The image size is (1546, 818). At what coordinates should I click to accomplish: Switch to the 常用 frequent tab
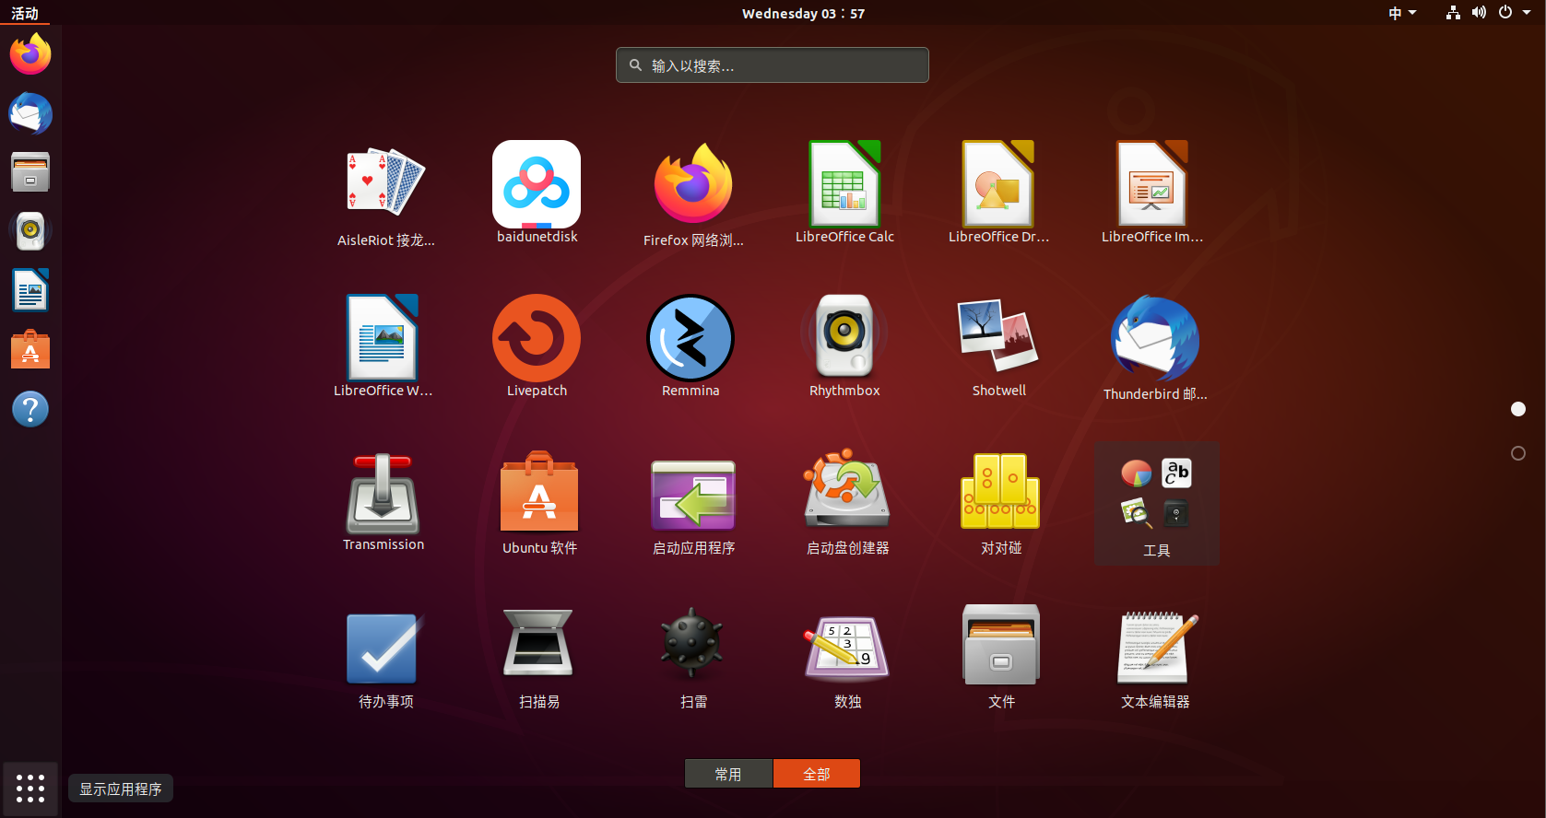coord(728,774)
